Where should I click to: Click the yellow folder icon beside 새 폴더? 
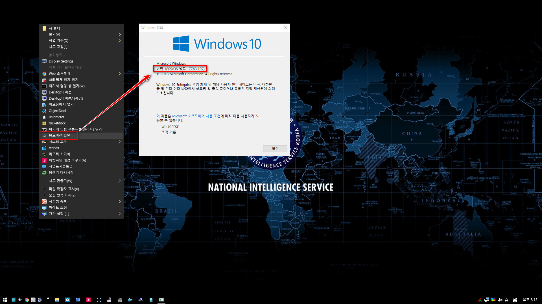44,28
